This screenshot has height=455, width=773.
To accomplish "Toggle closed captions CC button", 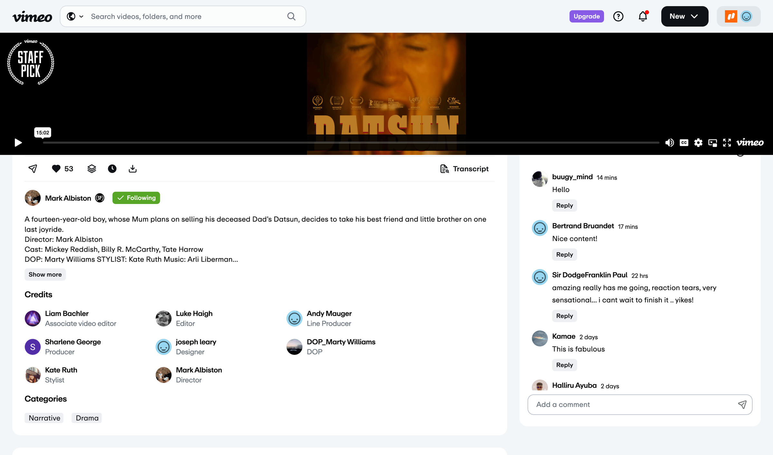I will tap(684, 142).
